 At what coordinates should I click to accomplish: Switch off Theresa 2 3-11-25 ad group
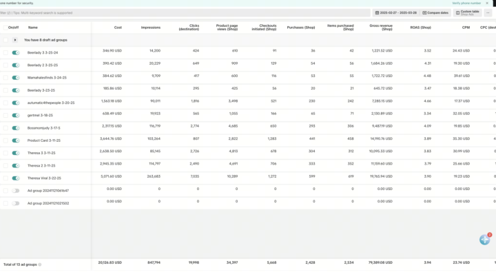coord(16,165)
